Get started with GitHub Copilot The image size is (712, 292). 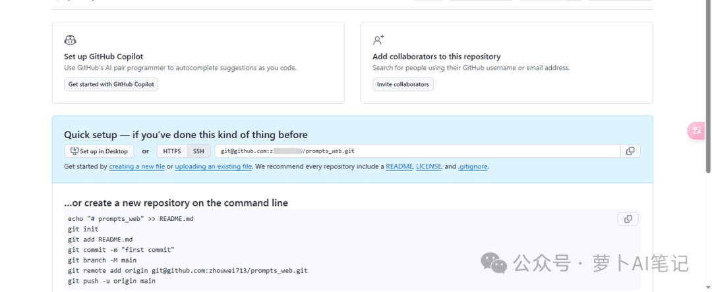pyautogui.click(x=111, y=84)
